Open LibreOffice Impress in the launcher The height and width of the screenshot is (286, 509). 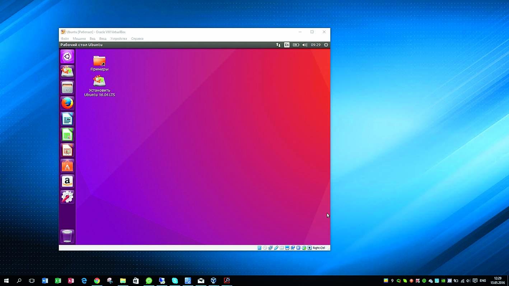coord(67,151)
